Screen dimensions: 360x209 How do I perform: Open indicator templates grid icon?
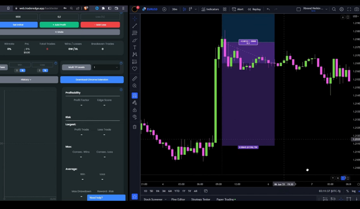224,9
